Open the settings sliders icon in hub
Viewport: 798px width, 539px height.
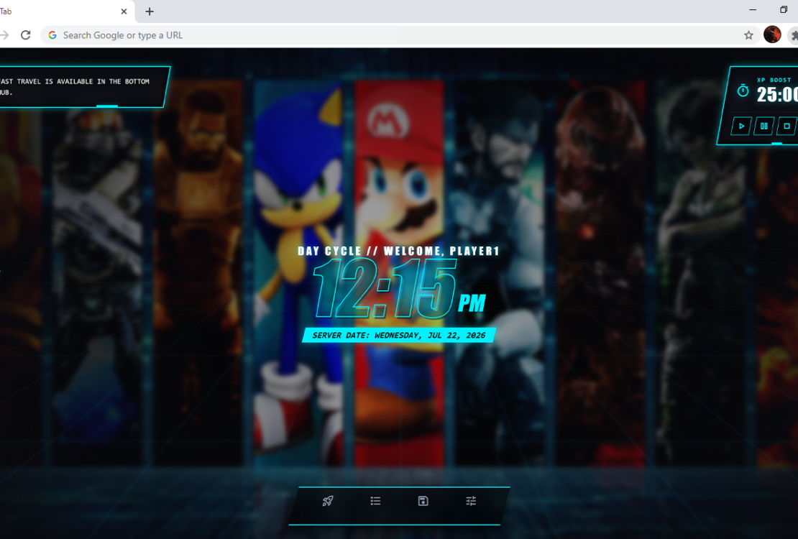tap(471, 501)
